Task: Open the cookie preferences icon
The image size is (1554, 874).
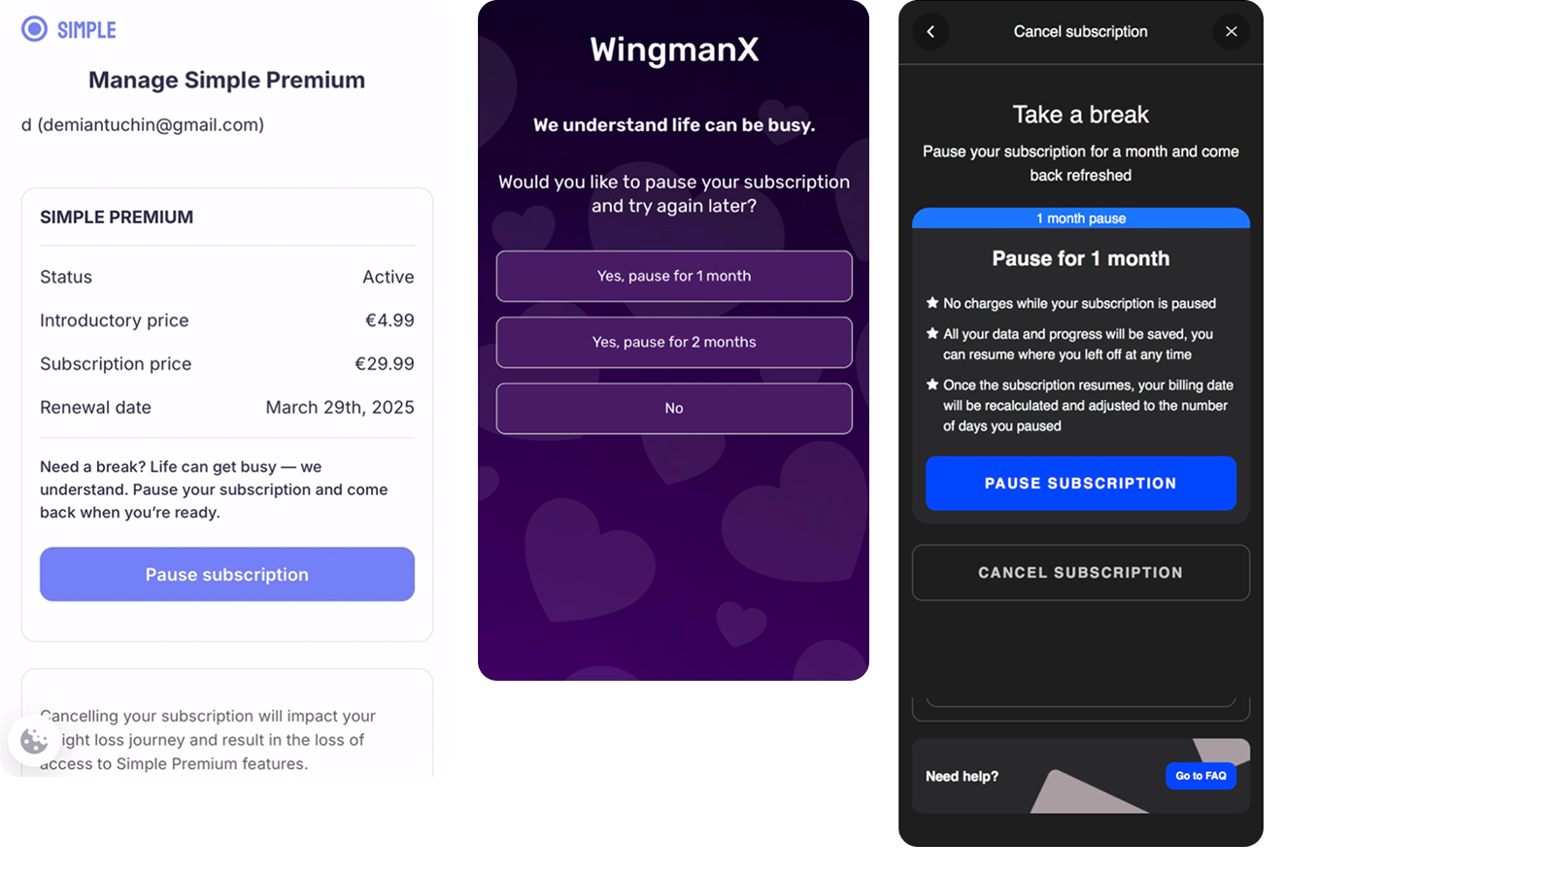Action: [35, 741]
